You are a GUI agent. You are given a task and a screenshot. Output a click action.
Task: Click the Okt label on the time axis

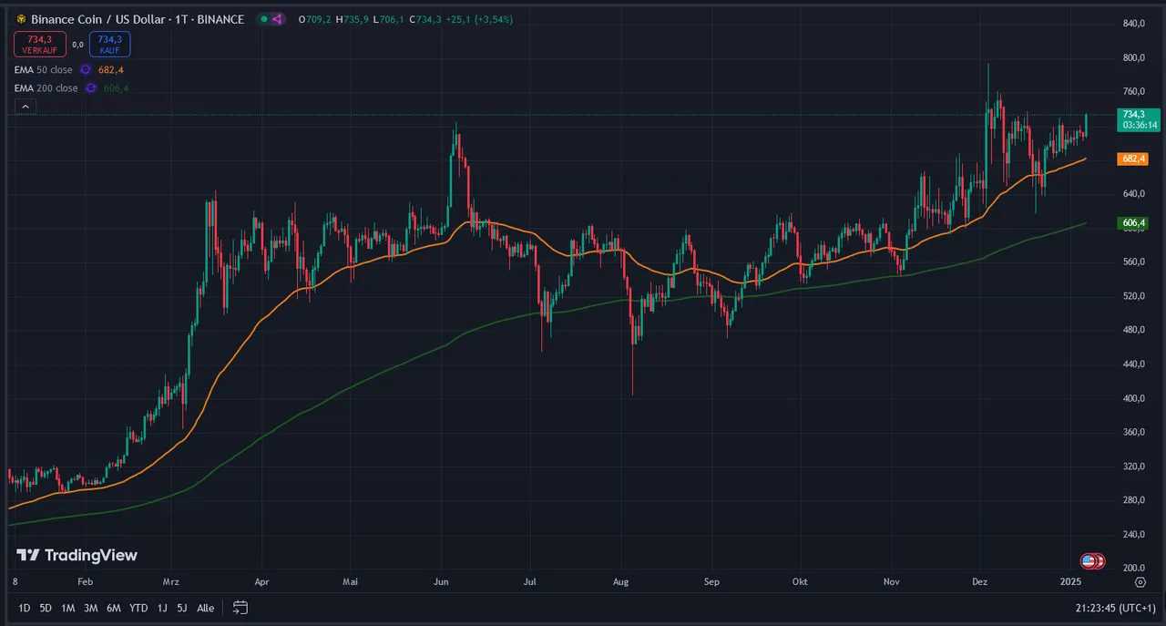pyautogui.click(x=800, y=580)
